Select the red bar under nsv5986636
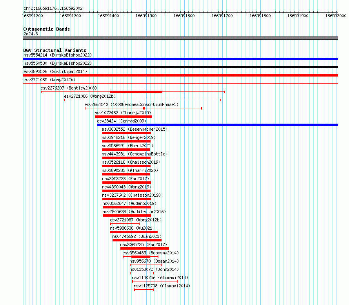Viewport: 349px width, 305px height. 134,232
